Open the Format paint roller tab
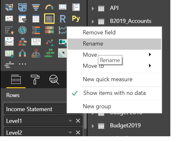178x142 pixels. [x=35, y=80]
